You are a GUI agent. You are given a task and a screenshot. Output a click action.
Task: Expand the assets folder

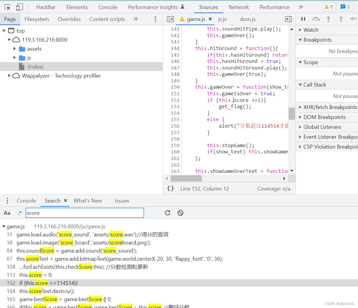click(x=14, y=49)
